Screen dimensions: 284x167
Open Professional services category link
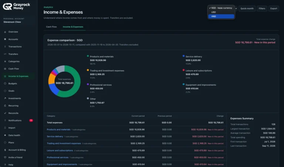(x=58, y=157)
